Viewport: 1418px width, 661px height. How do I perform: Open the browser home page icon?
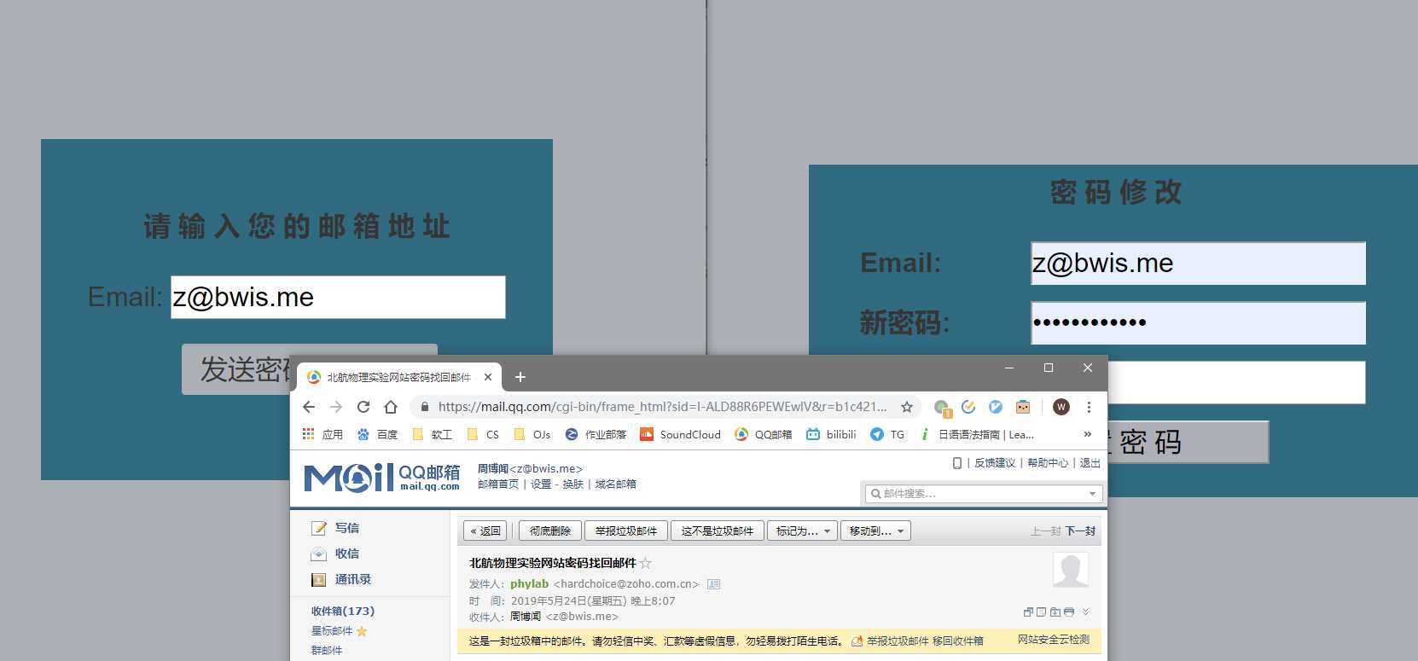click(391, 407)
